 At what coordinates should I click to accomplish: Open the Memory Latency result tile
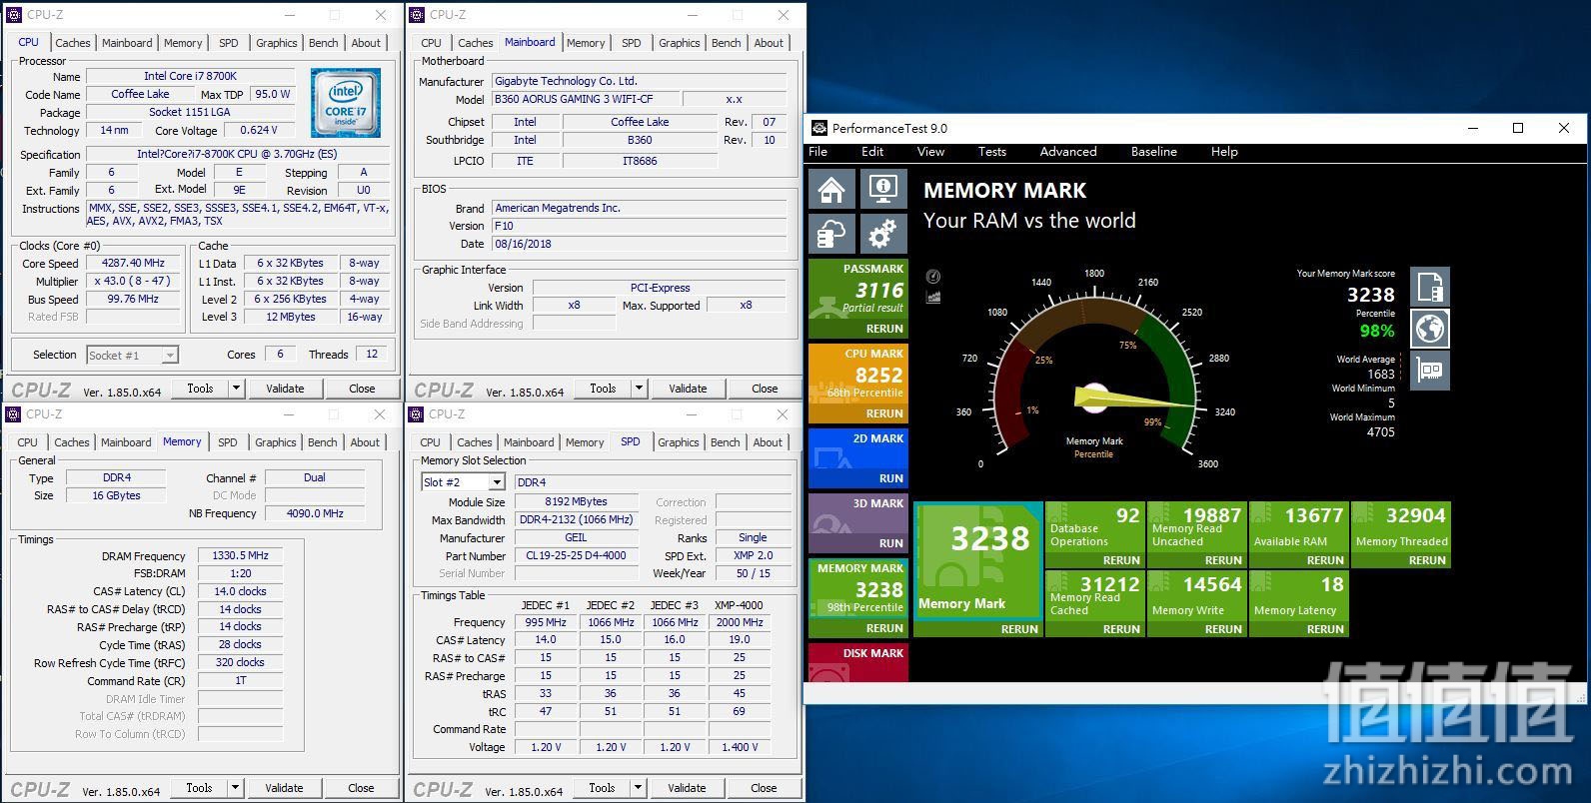(1298, 604)
